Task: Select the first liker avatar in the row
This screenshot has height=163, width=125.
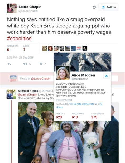Action: (x=45, y=48)
